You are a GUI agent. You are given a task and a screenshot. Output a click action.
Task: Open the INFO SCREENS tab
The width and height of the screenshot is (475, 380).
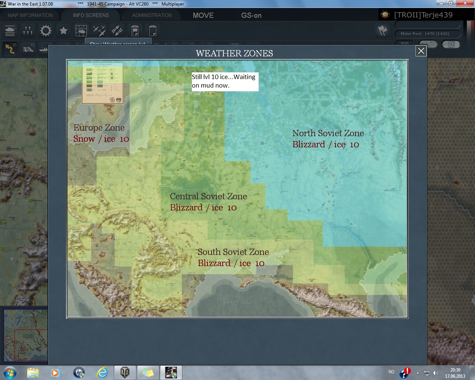coord(91,15)
